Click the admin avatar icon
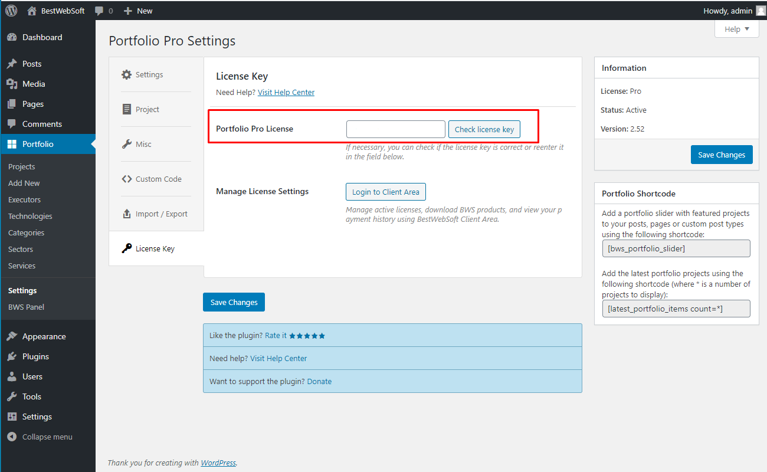The image size is (767, 472). [761, 11]
